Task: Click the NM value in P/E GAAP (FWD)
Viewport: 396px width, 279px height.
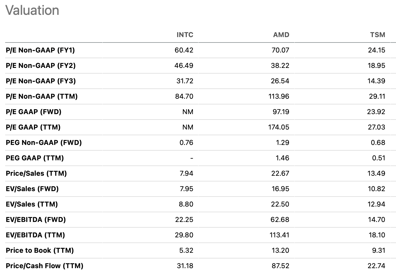Action: tap(188, 112)
